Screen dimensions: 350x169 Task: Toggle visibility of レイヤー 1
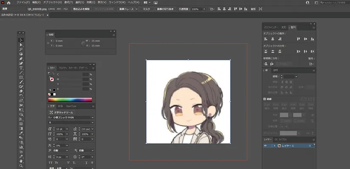266,145
